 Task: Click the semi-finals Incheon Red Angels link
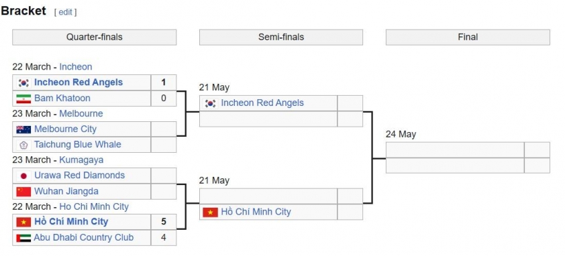[262, 103]
